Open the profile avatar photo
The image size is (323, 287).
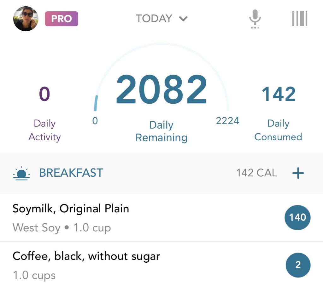[x=26, y=19]
